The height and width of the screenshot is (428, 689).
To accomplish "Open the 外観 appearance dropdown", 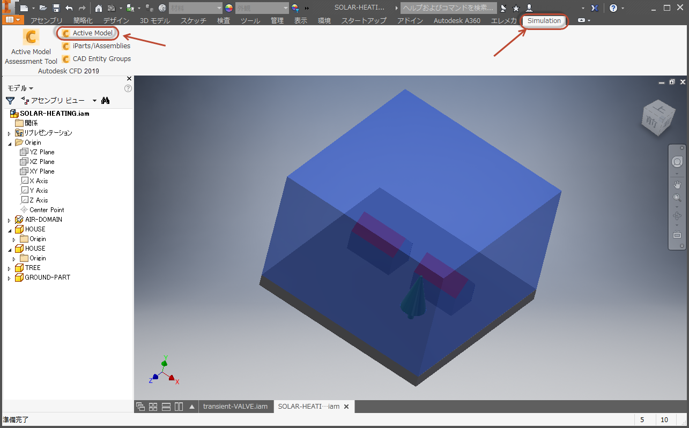I will [x=262, y=8].
